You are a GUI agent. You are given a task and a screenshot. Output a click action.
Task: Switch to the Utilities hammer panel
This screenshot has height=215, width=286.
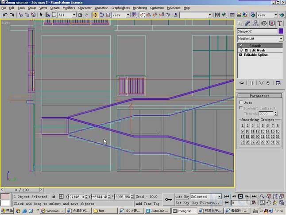coord(280,23)
